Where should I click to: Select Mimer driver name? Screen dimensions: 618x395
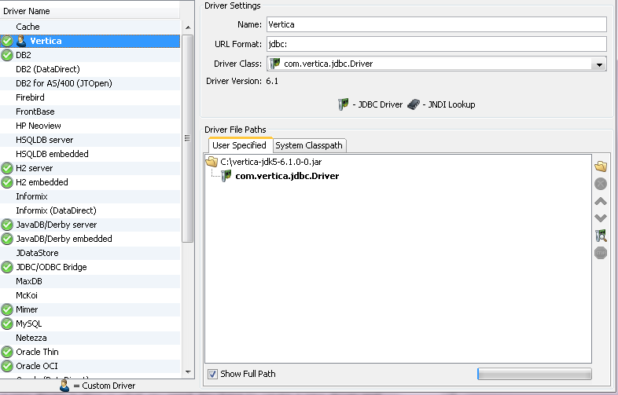point(27,309)
